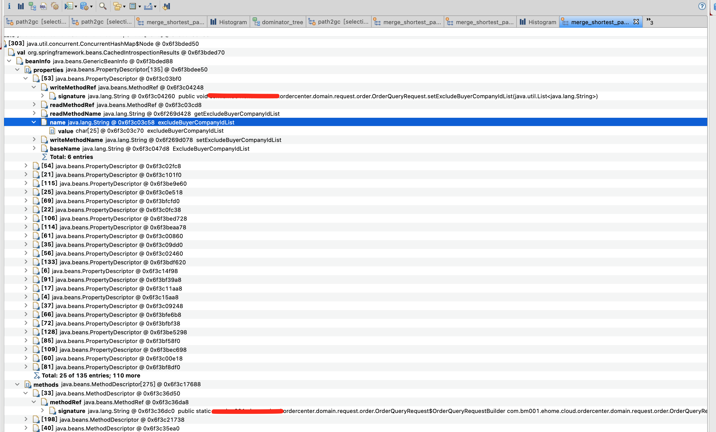Open the dominator tree toolbar icon
The height and width of the screenshot is (432, 716).
coord(32,6)
